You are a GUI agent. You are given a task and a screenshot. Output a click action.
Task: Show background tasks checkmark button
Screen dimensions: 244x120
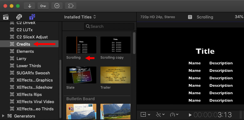click(x=57, y=6)
